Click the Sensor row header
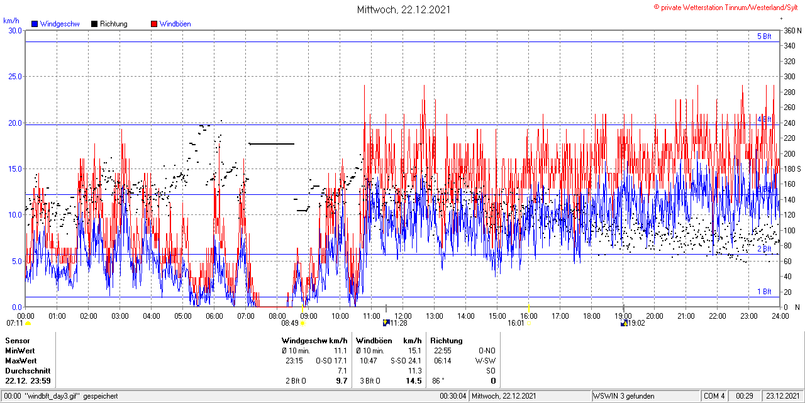The image size is (805, 403). pyautogui.click(x=17, y=340)
